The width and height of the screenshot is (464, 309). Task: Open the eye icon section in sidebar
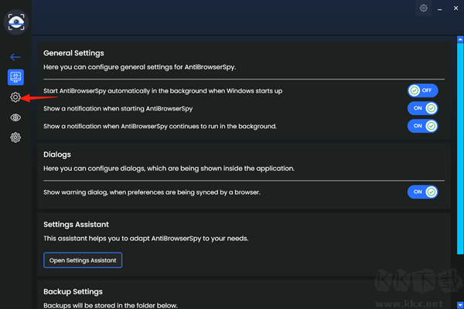pyautogui.click(x=15, y=117)
